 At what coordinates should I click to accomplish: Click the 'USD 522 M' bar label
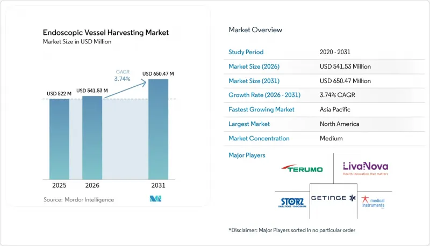click(x=59, y=93)
